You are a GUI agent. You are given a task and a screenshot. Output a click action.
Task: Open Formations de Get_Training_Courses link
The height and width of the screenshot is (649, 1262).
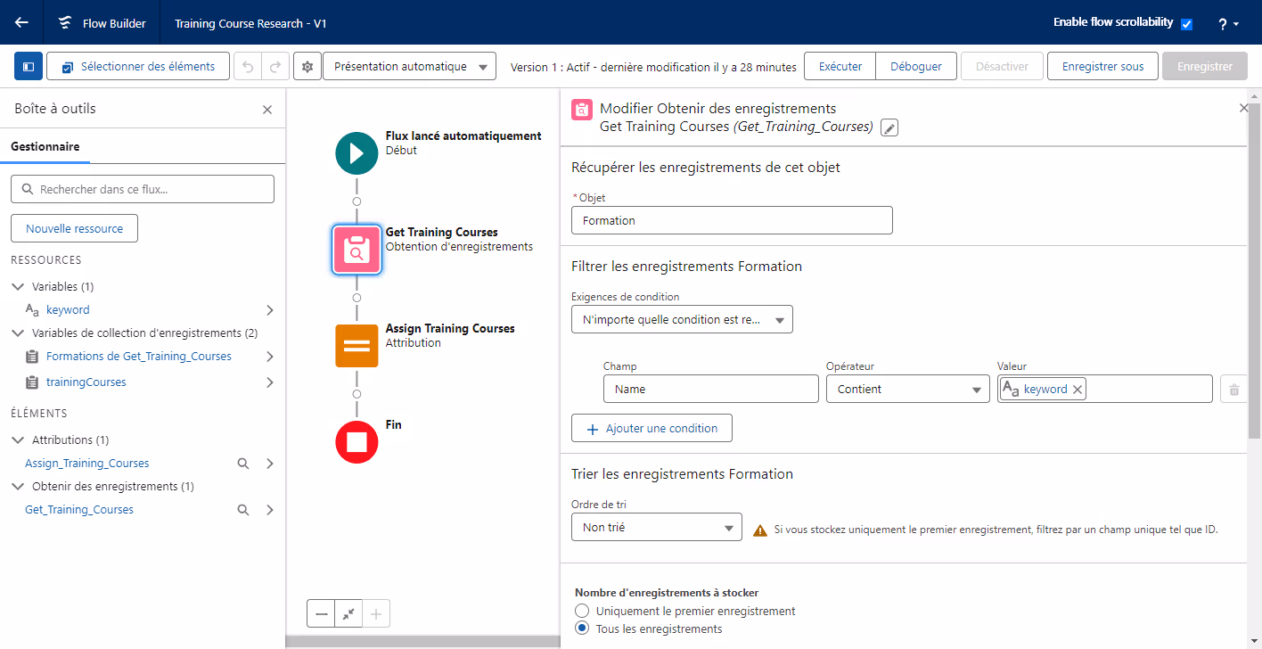tap(139, 357)
